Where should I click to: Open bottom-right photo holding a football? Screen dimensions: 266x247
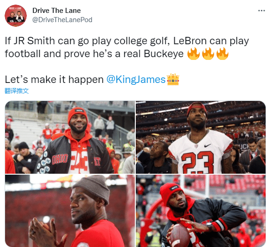pyautogui.click(x=200, y=211)
